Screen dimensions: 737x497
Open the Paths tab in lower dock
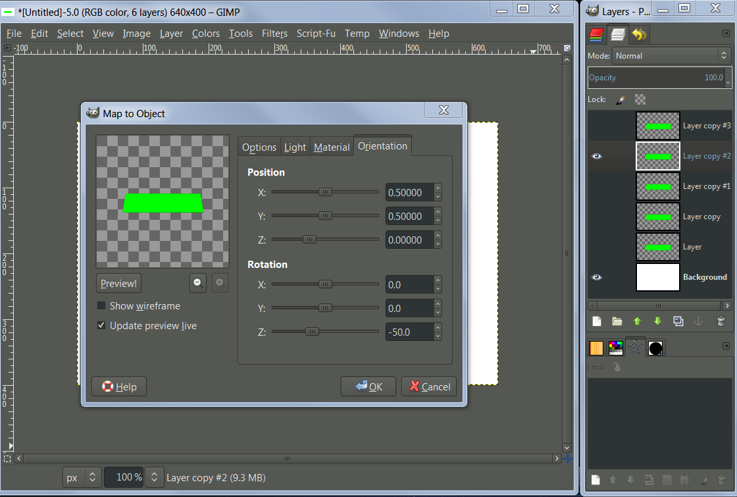636,348
